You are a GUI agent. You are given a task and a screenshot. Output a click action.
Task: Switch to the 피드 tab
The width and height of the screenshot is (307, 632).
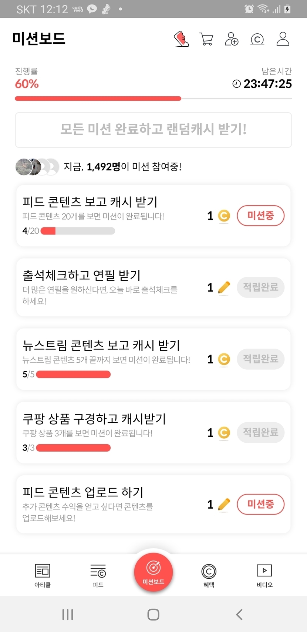pyautogui.click(x=98, y=575)
